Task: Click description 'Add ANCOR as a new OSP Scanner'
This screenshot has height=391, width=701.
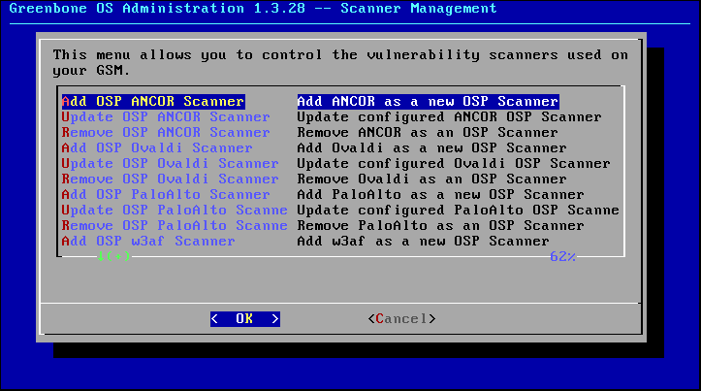Action: (x=428, y=102)
